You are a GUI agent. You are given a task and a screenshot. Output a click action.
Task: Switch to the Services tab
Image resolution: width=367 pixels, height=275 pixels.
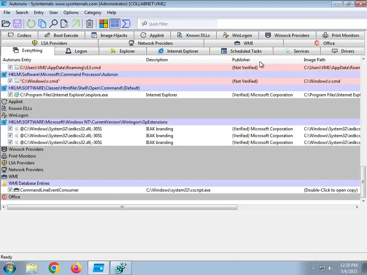297,51
